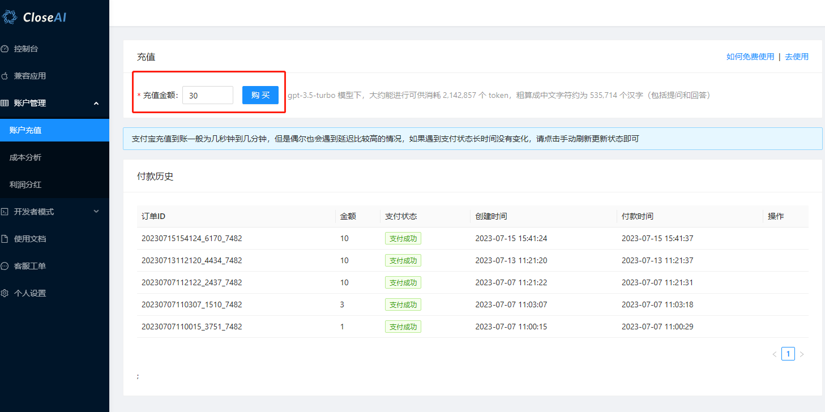Go to previous page arrow in pagination
Viewport: 825px width, 412px height.
tap(775, 354)
